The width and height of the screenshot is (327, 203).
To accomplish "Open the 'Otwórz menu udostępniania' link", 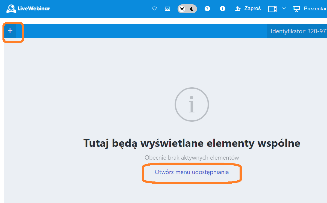I will pyautogui.click(x=192, y=172).
